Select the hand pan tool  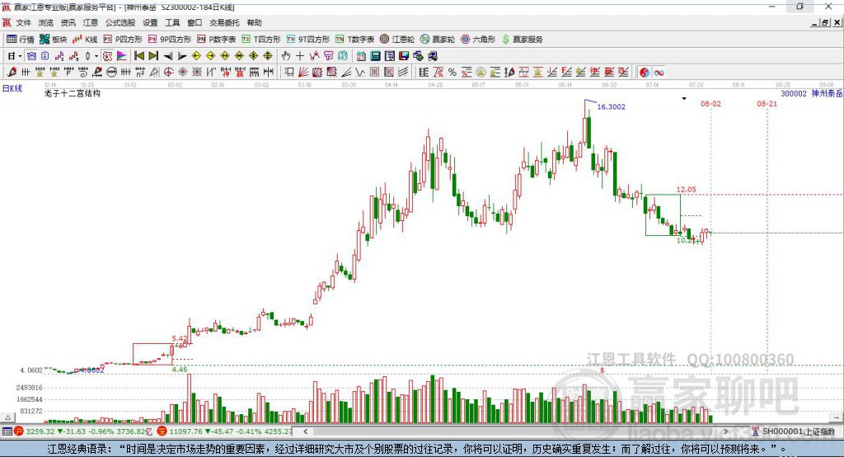(286, 56)
